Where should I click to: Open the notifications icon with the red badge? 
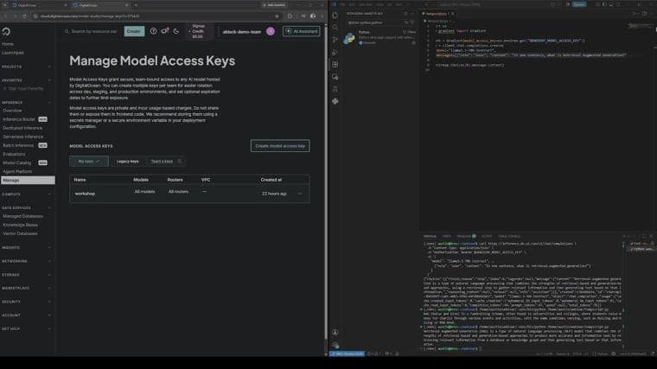tap(164, 31)
